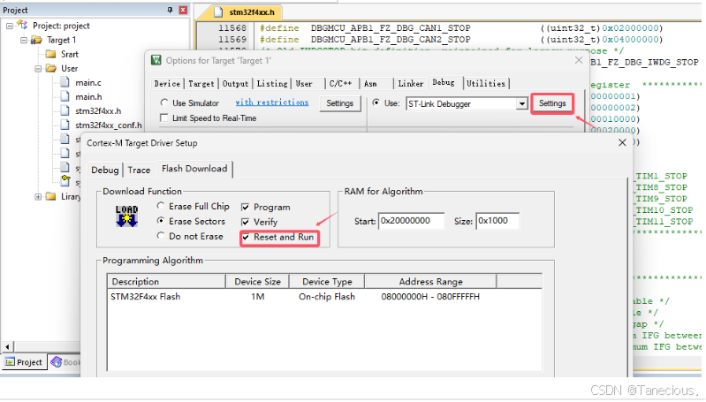This screenshot has height=402, width=706.
Task: Switch to the Project bottom tab
Action: (x=25, y=362)
